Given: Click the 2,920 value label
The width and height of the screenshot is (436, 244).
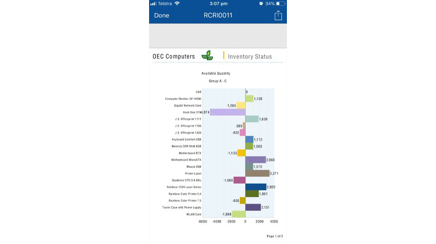Looking at the screenshot, I should click(x=271, y=187).
